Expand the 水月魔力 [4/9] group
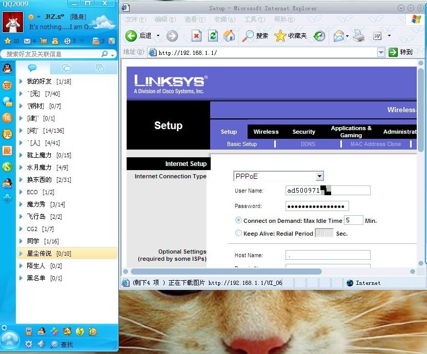427x354 pixels. (x=21, y=167)
